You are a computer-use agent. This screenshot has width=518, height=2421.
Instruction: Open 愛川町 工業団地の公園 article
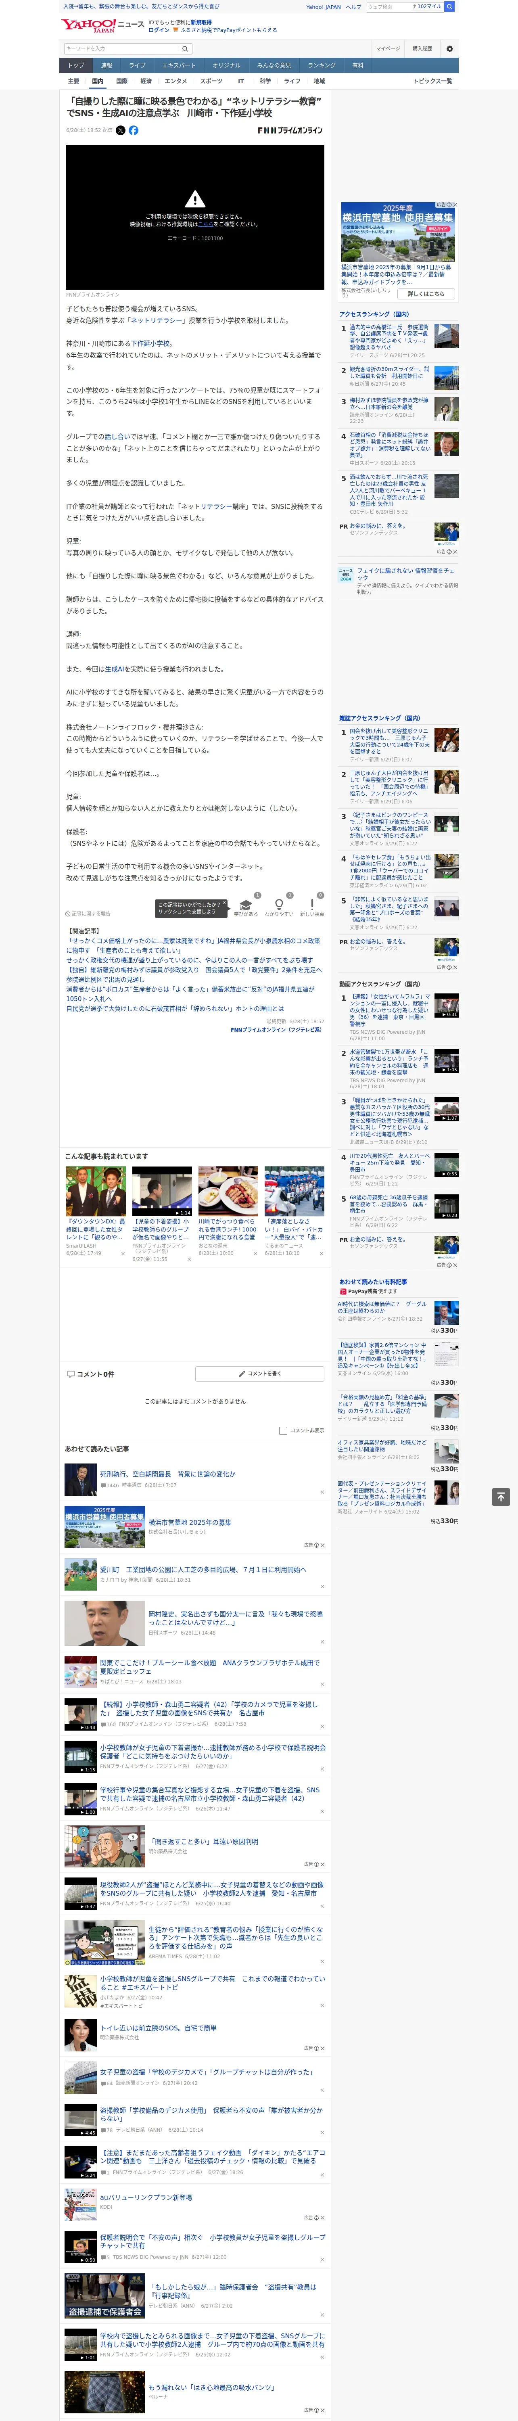(x=203, y=1570)
